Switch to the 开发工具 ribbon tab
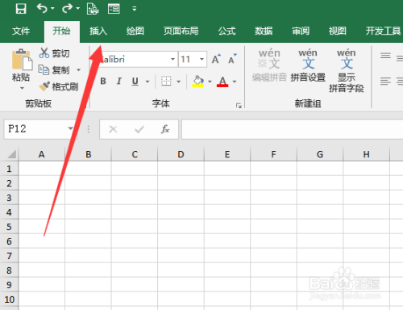 pos(383,31)
